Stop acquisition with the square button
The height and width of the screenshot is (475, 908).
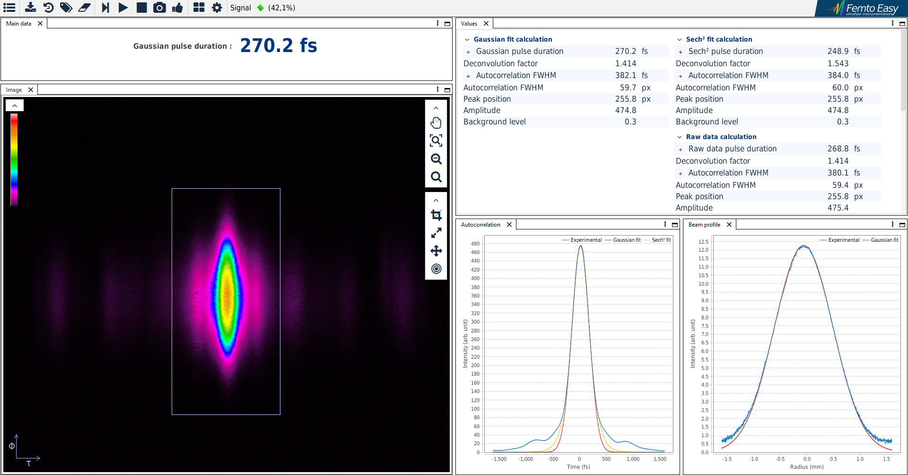click(141, 8)
